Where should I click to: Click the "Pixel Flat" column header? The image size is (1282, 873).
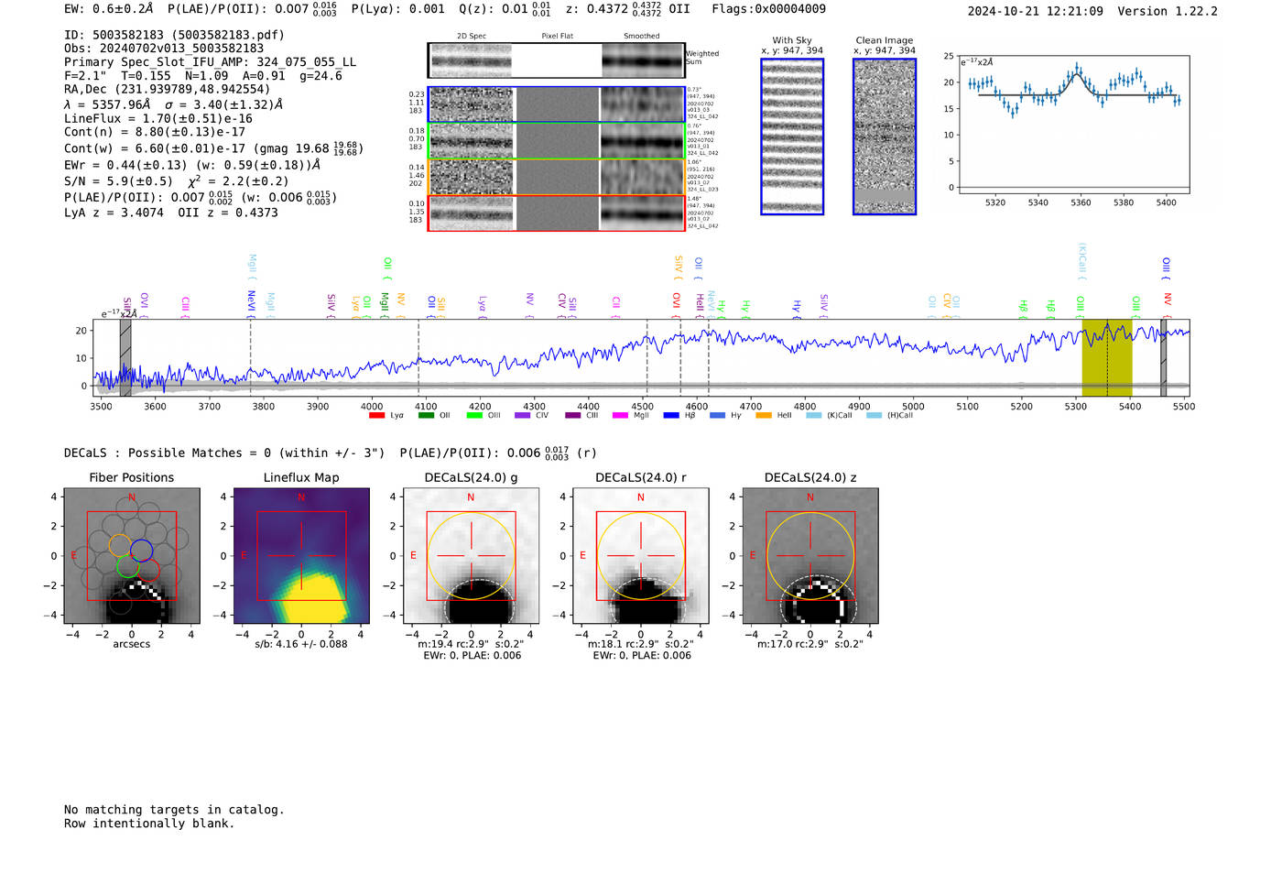point(557,37)
